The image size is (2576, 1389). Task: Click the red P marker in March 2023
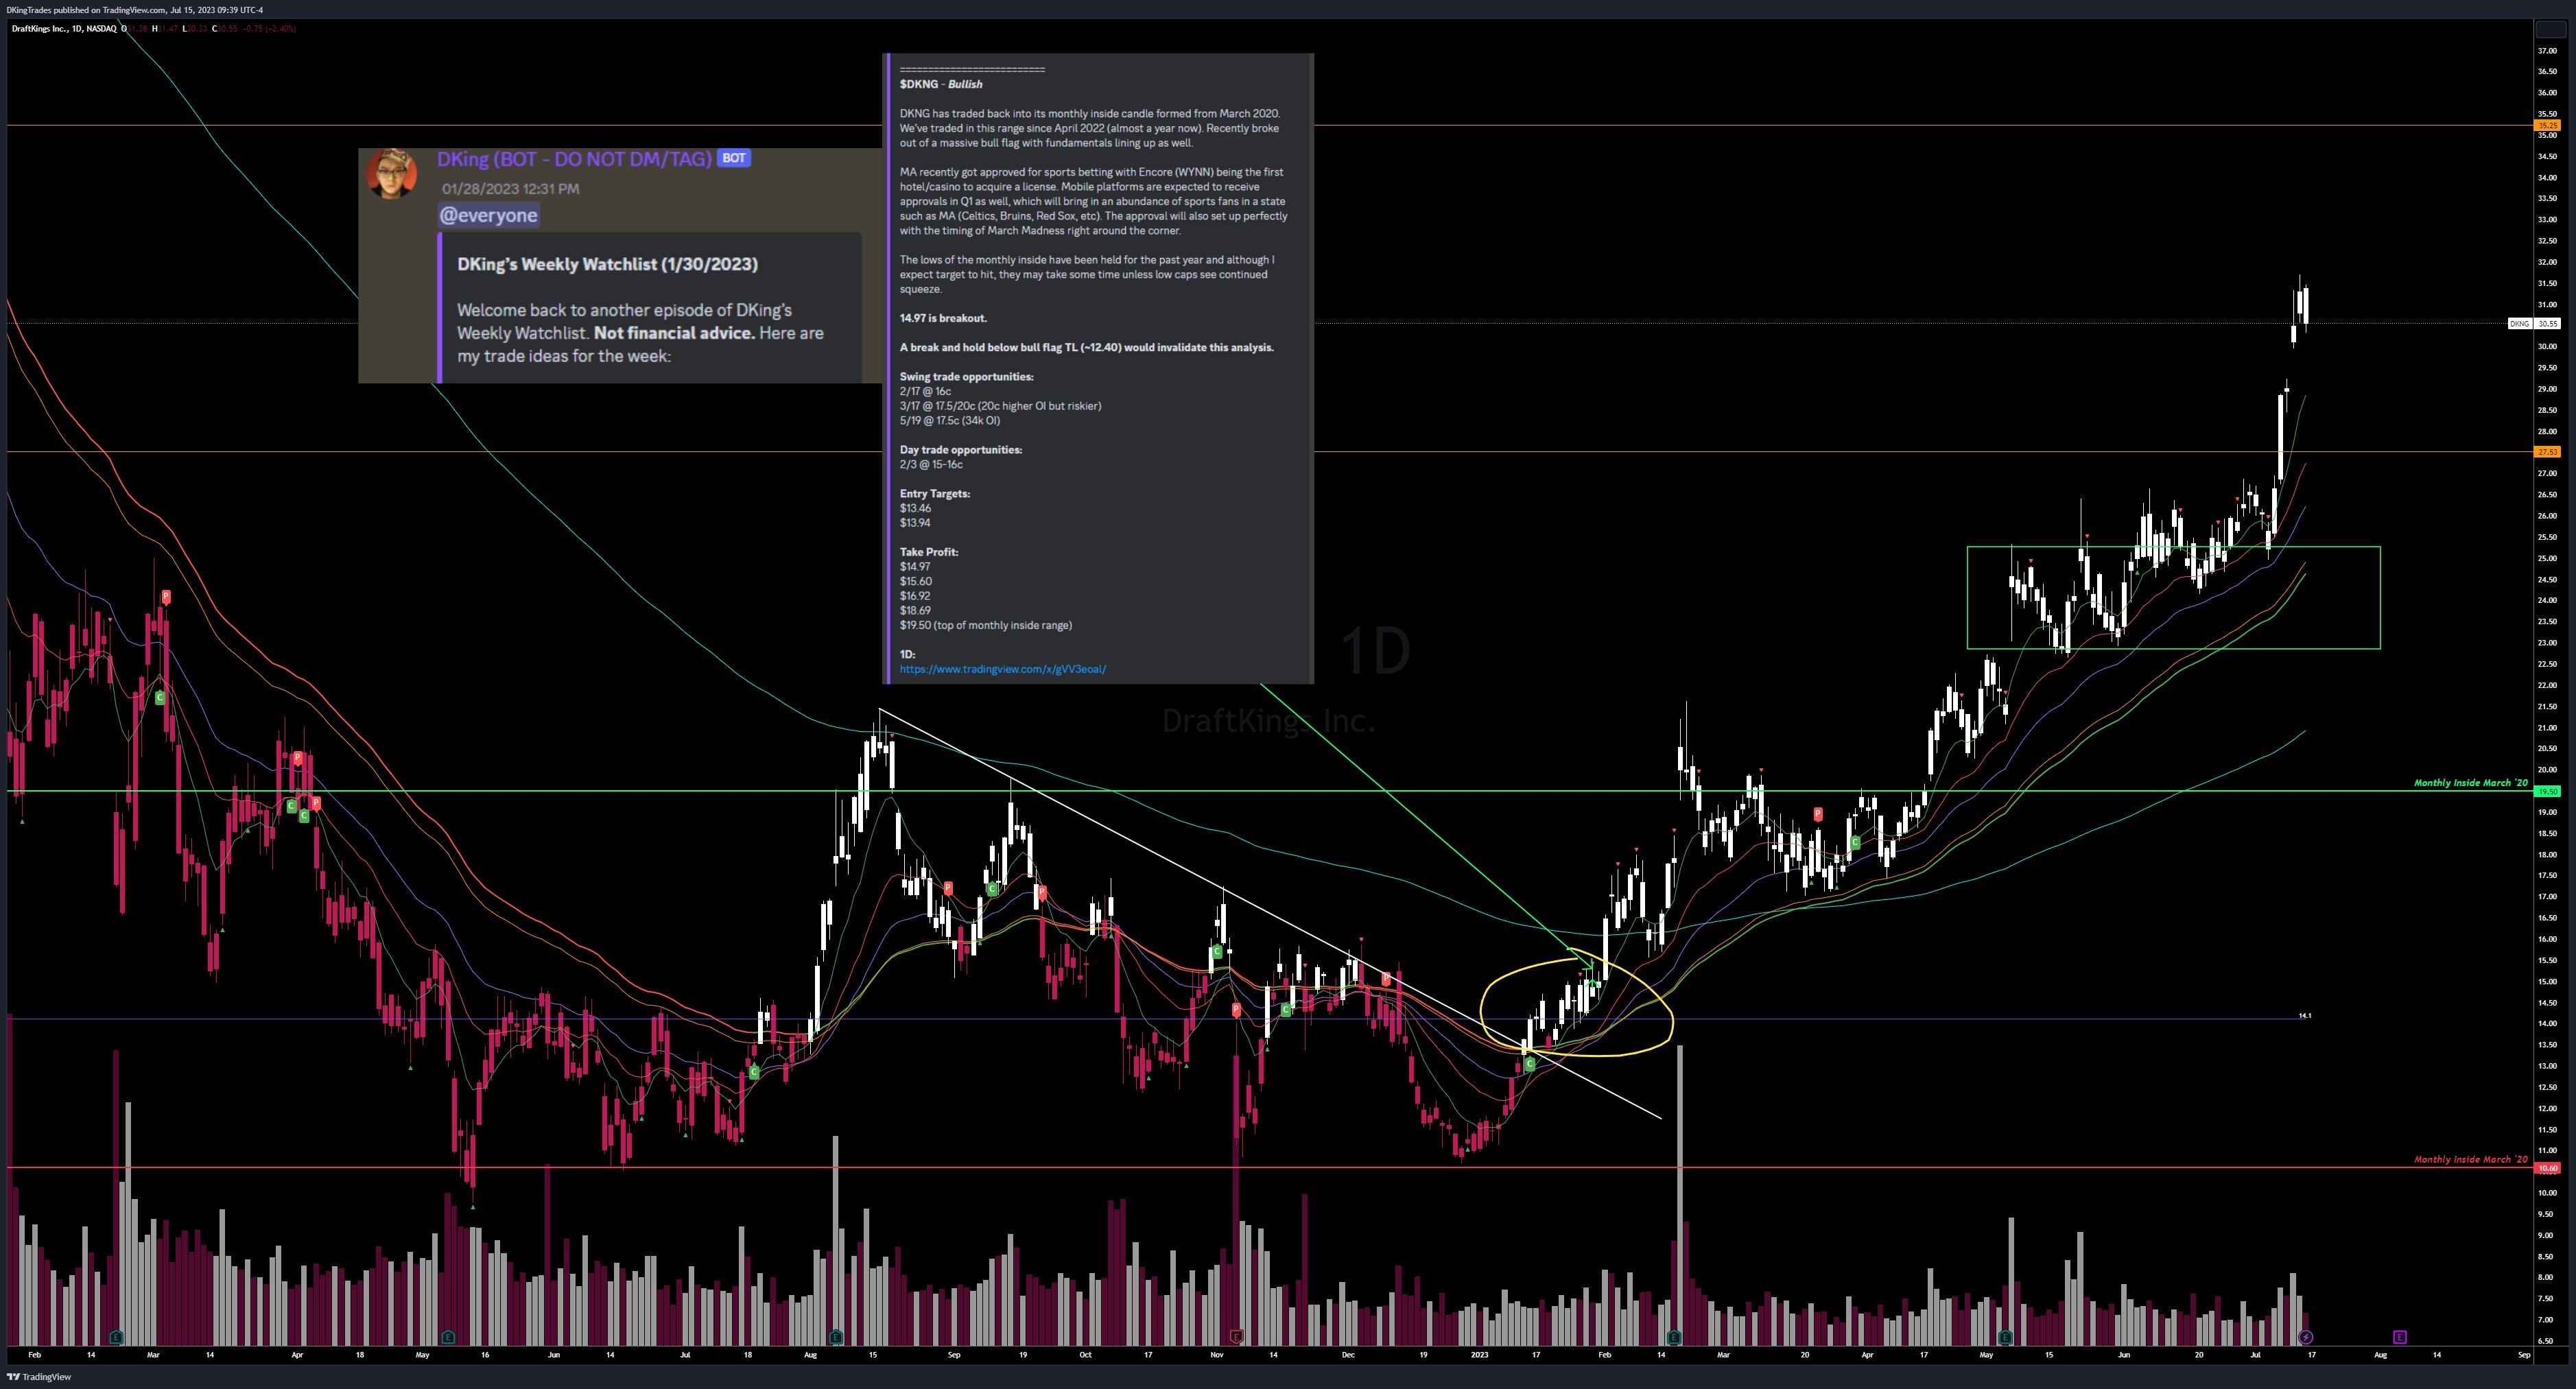point(1818,814)
